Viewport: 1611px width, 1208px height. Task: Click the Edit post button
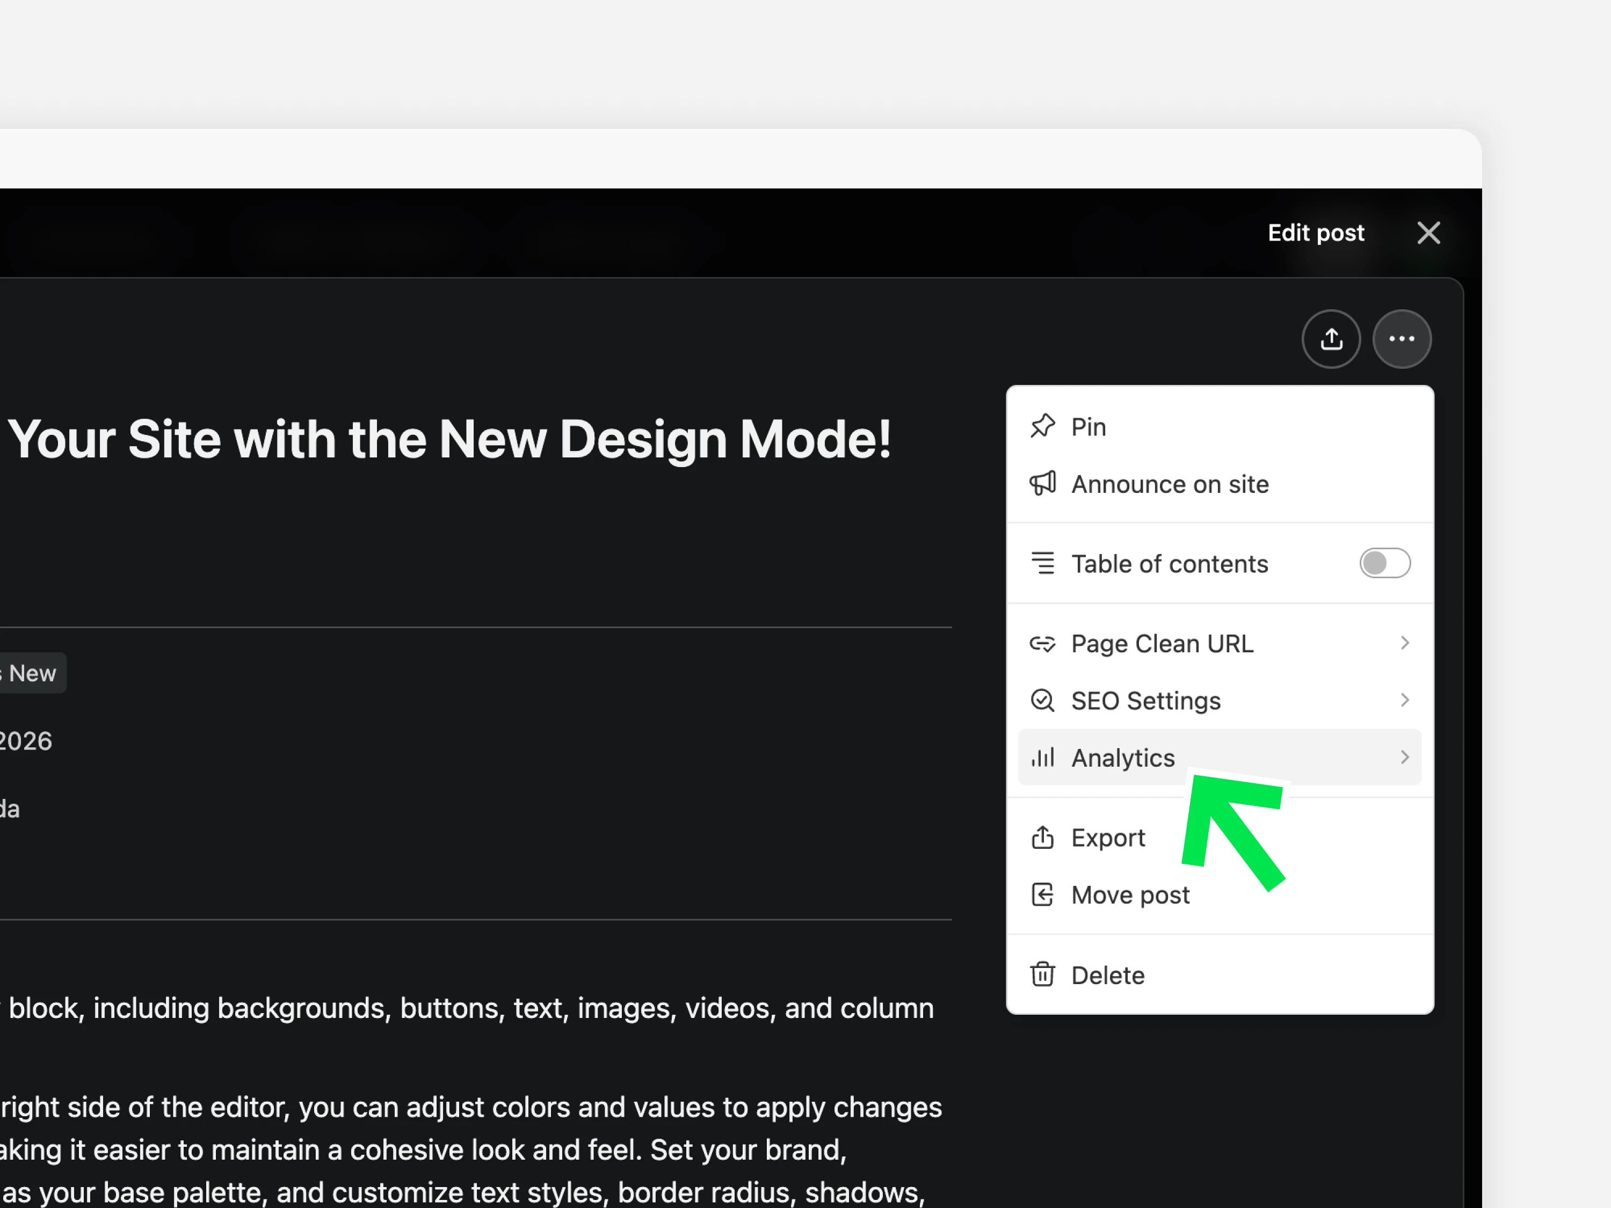tap(1315, 233)
